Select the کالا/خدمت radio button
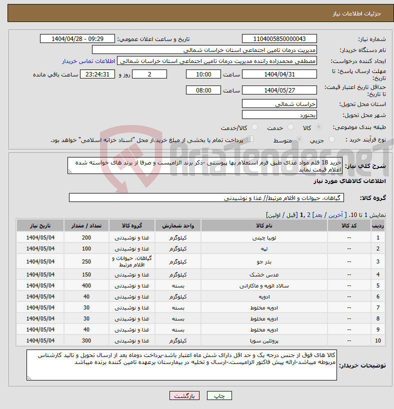Image resolution: width=394 pixels, height=409 pixels. coord(254,127)
